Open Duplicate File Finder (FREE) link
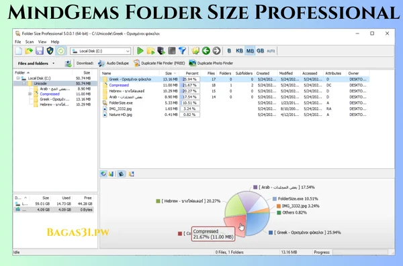 163,63
